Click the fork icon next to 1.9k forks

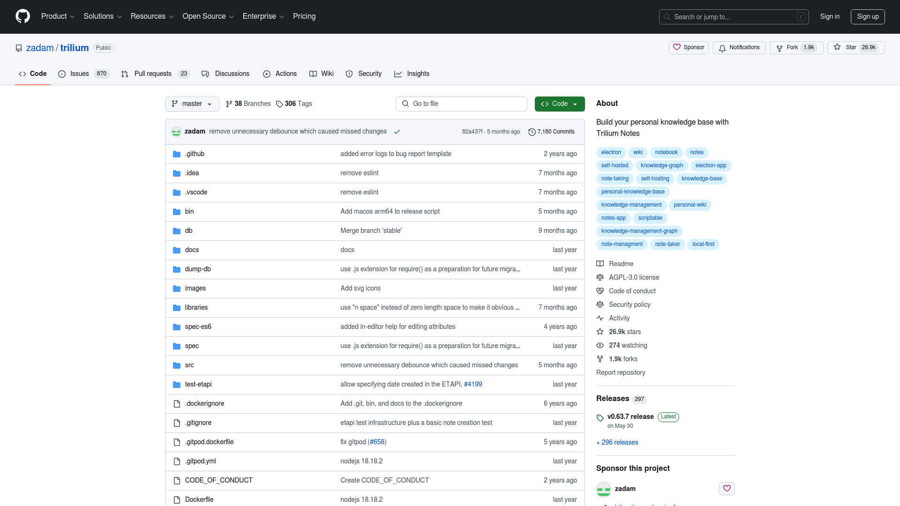[600, 359]
